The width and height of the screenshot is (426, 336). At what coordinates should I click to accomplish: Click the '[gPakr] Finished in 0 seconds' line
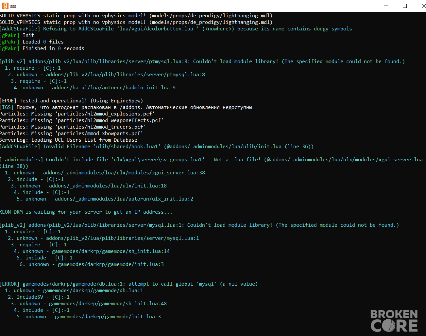click(42, 48)
